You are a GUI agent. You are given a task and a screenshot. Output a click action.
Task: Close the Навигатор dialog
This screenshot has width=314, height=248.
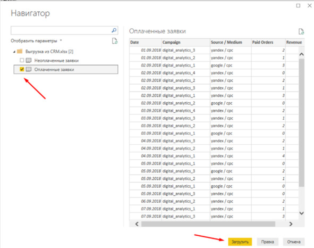coord(310,6)
